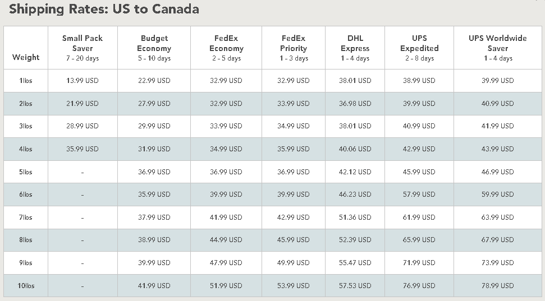Screen dimensions: 545x301
Task: Click the UPS Expedited column header
Action: [419, 48]
